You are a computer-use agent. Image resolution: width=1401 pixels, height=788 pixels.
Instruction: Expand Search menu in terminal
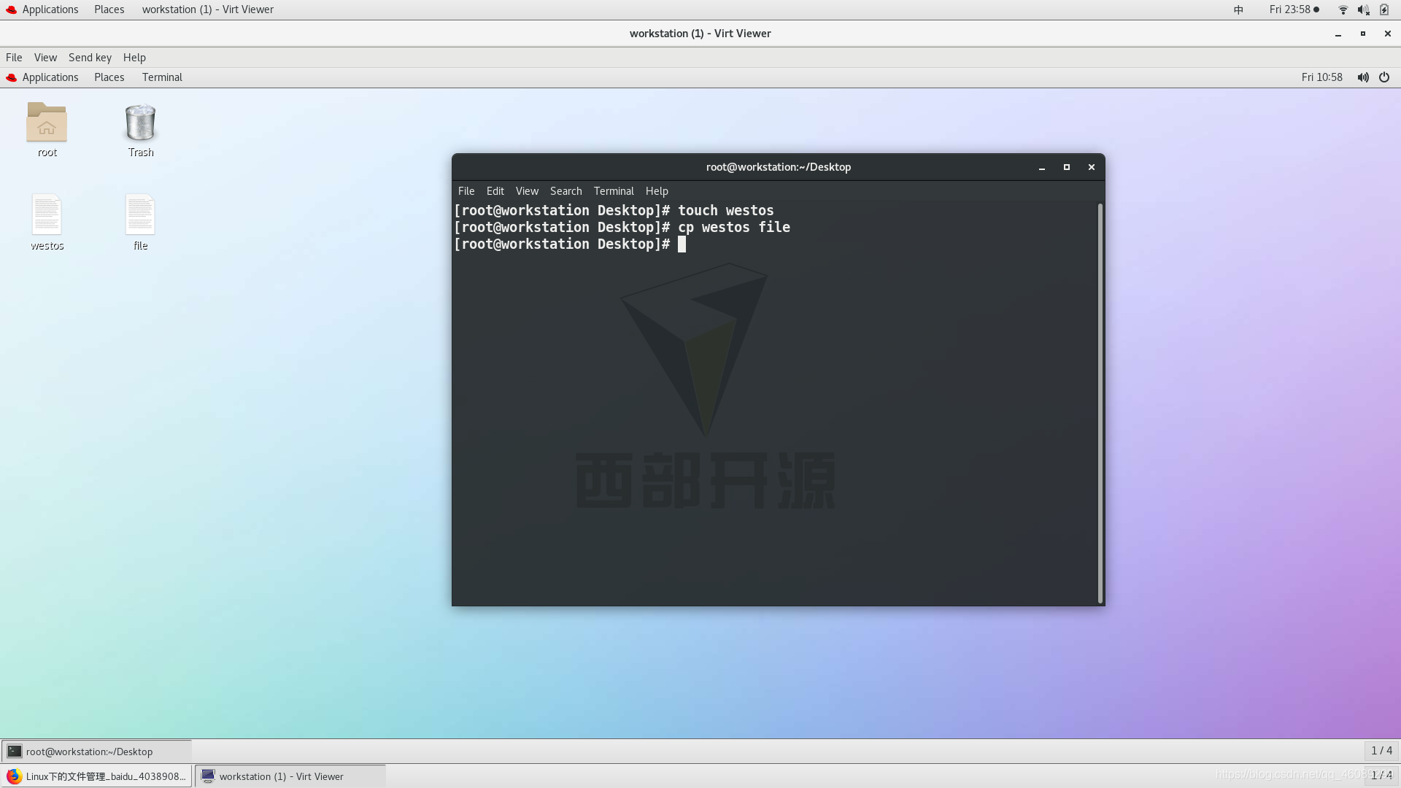(x=566, y=190)
